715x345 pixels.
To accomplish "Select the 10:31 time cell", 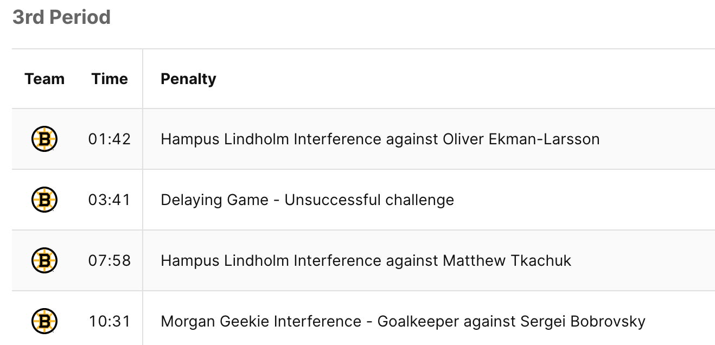I will pos(110,321).
